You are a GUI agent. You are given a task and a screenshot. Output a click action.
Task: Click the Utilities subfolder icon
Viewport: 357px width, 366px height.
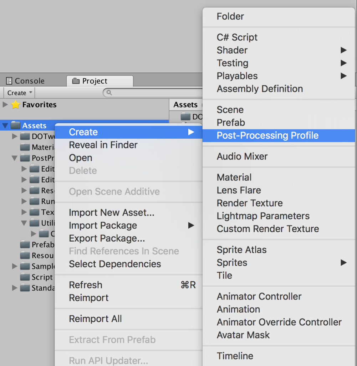[x=35, y=223]
